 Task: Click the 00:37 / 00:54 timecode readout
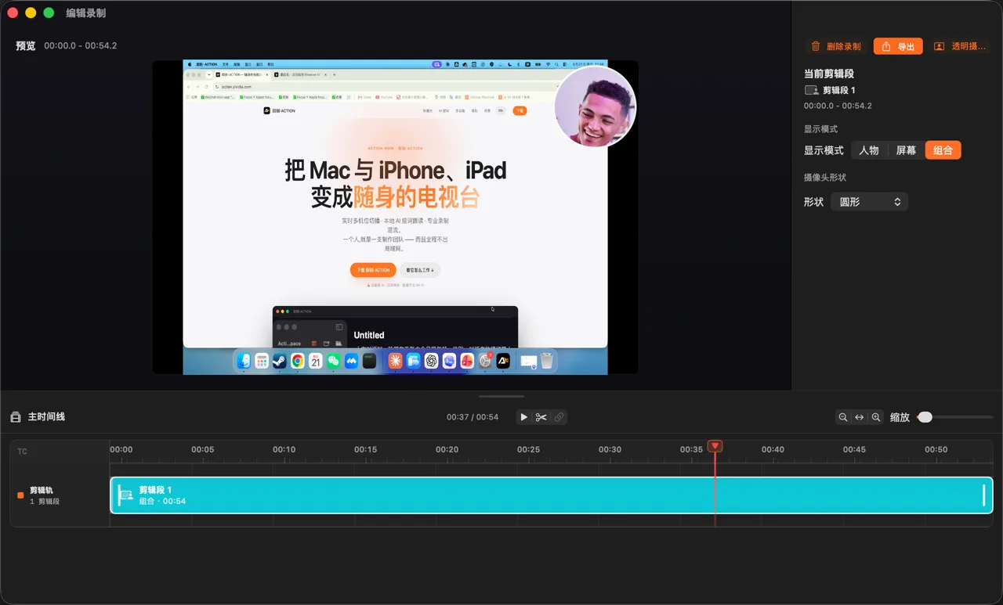point(473,417)
